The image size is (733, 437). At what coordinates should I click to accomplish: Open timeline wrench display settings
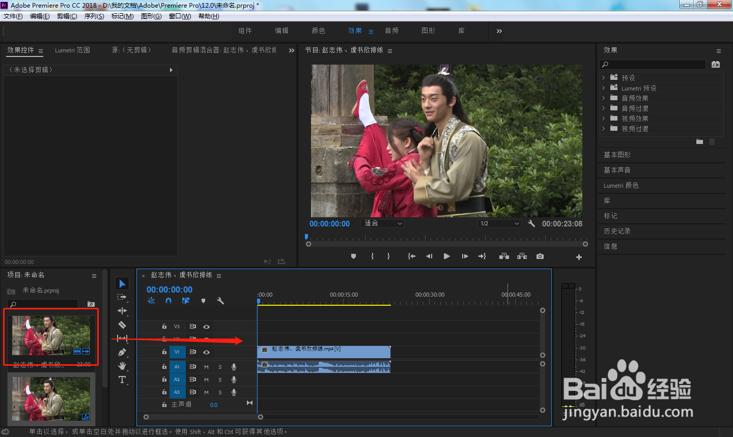pyautogui.click(x=220, y=301)
